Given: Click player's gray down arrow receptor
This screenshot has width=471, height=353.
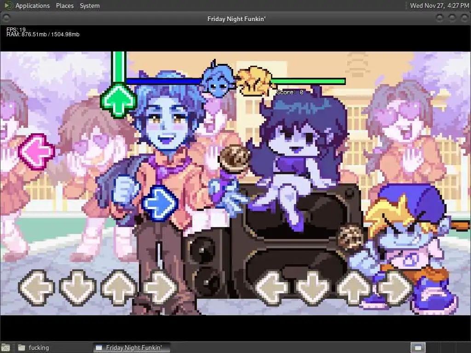Looking at the screenshot, I should pyautogui.click(x=313, y=288).
